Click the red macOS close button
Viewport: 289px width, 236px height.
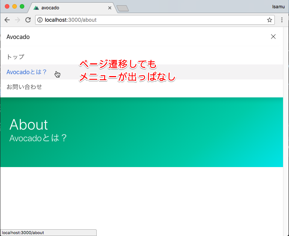pos(7,6)
